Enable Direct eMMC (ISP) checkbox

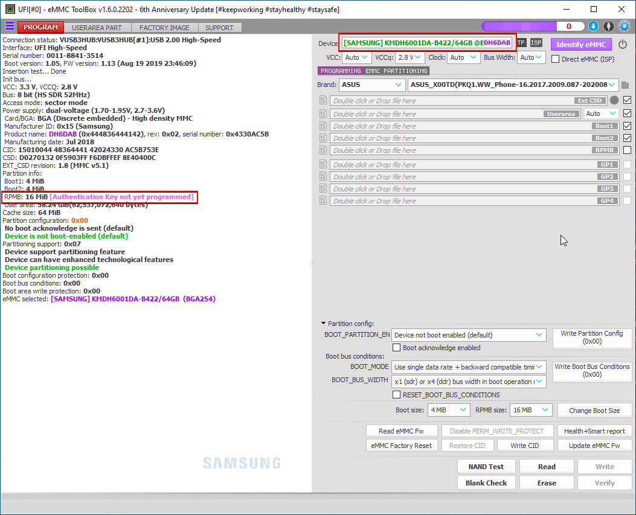(x=555, y=59)
